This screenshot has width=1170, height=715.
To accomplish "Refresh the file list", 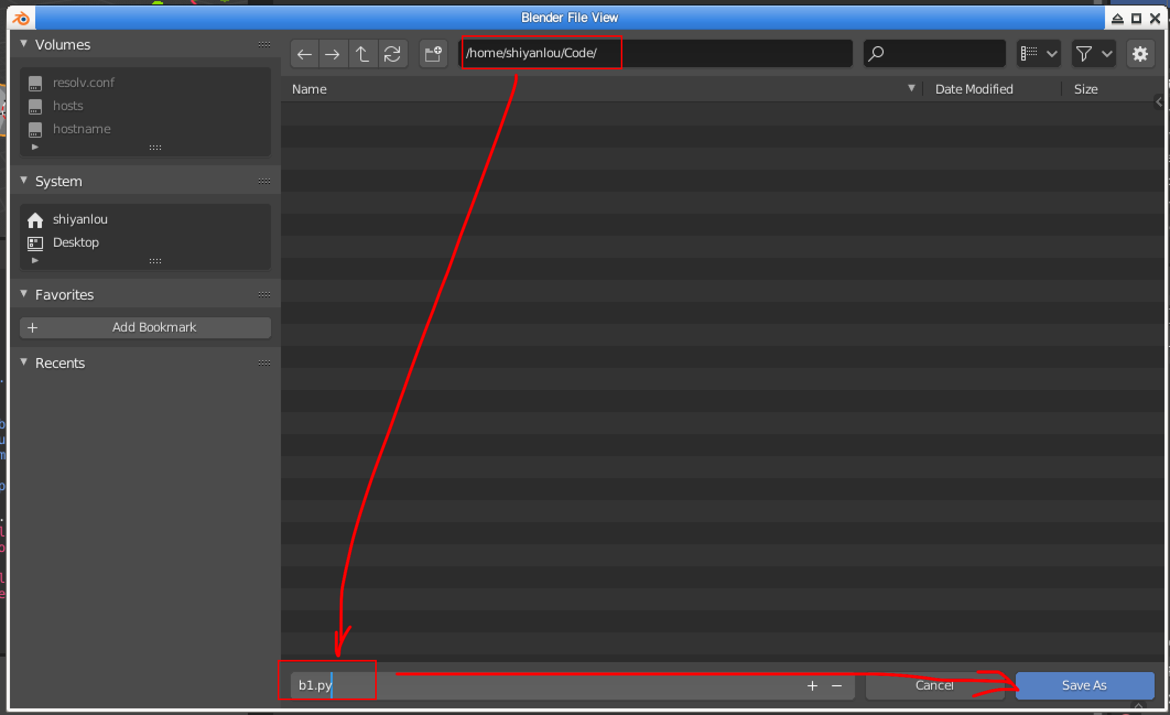I will tap(393, 53).
